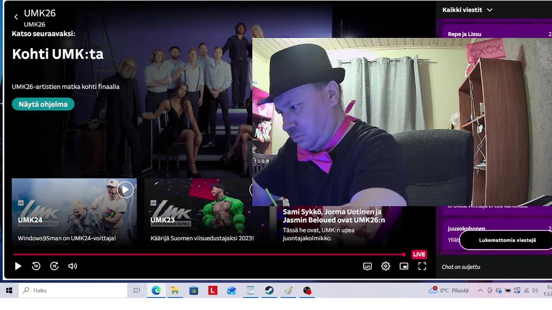Show hidden system tray icons
The height and width of the screenshot is (310, 552).
[x=480, y=291]
